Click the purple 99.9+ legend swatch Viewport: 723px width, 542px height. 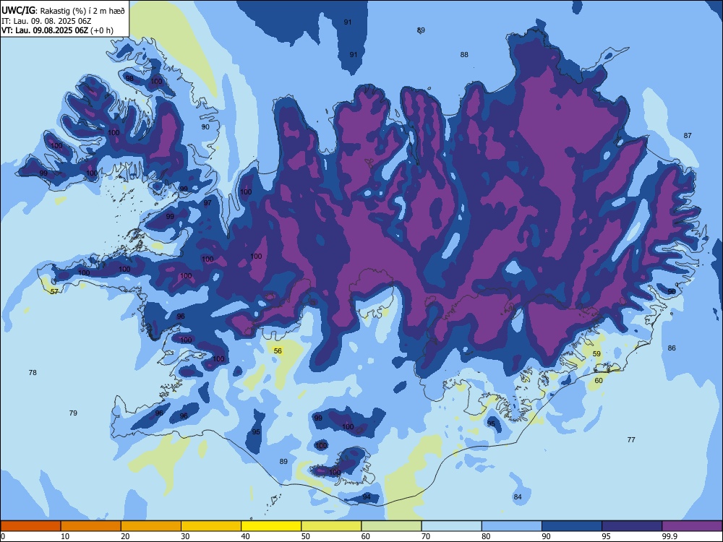[x=692, y=526]
